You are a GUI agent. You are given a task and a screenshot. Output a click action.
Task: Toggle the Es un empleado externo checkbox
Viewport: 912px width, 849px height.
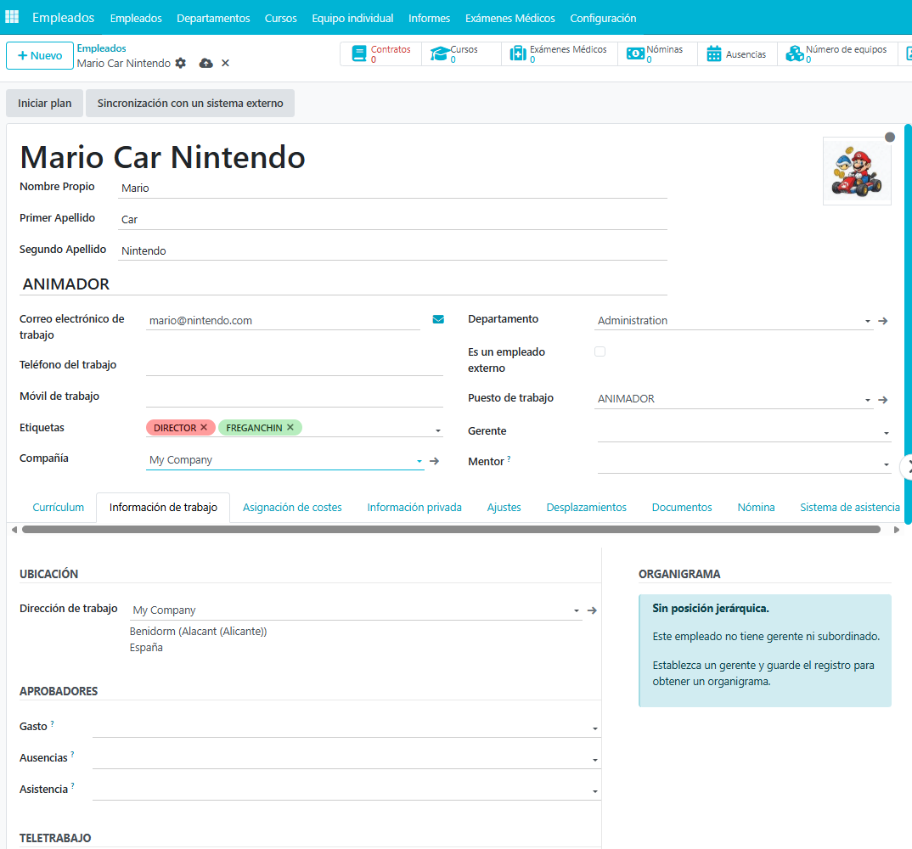[600, 351]
